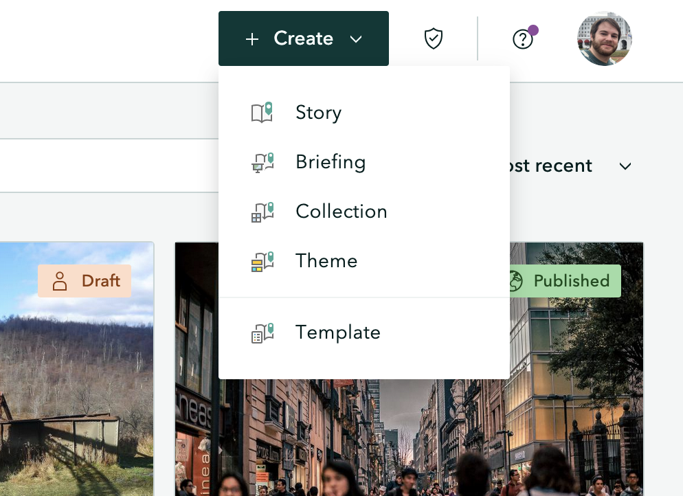This screenshot has height=496, width=683.
Task: Open your profile avatar picture
Action: 604,39
